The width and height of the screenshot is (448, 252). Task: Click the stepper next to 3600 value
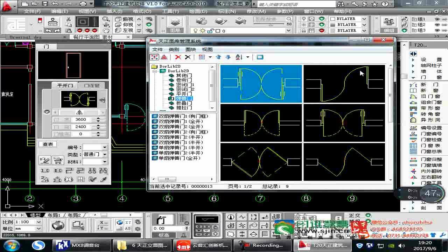pos(98,119)
